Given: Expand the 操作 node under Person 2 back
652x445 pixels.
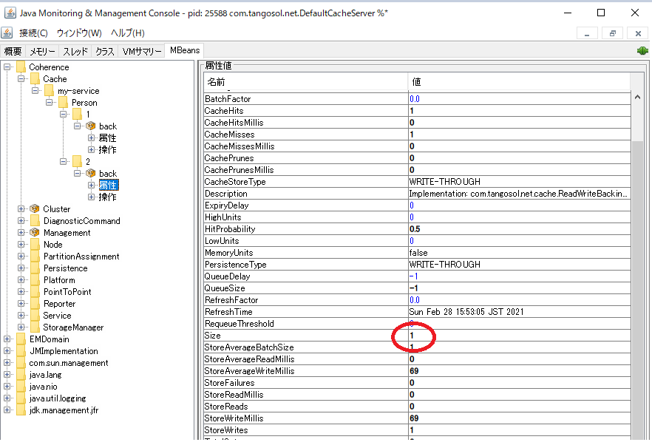Looking at the screenshot, I should pos(91,197).
